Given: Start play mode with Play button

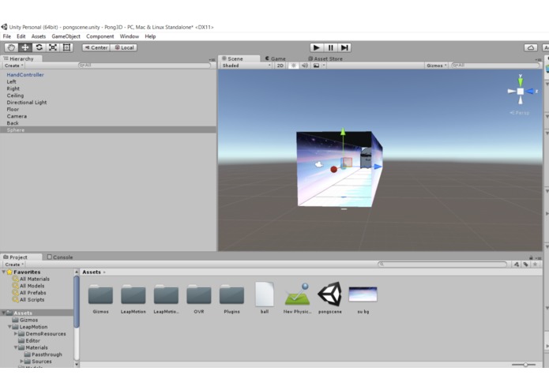Looking at the screenshot, I should [317, 47].
